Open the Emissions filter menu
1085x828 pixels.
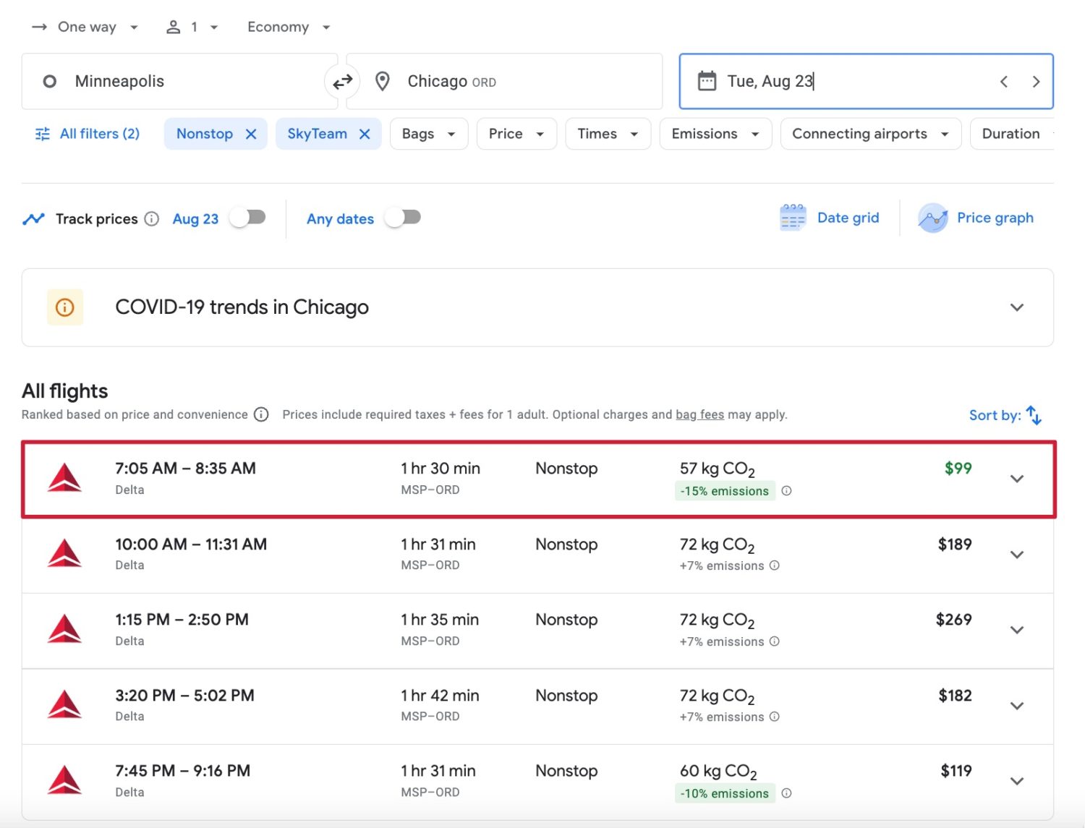tap(715, 135)
